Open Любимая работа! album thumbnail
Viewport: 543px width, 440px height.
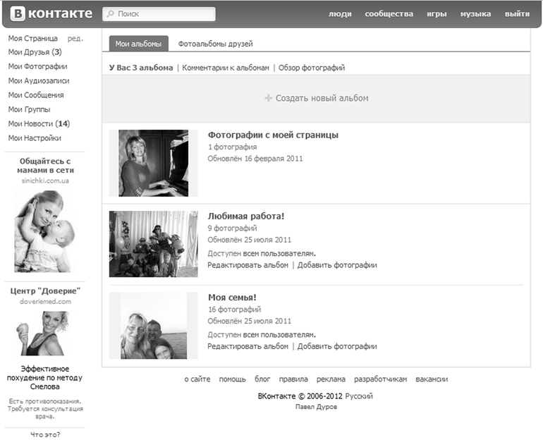154,244
